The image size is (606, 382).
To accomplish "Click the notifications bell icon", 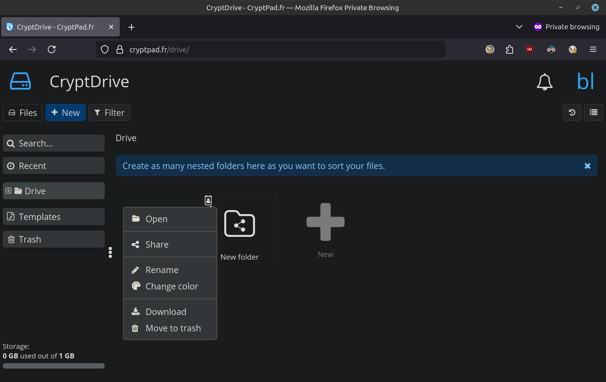I will pos(544,82).
